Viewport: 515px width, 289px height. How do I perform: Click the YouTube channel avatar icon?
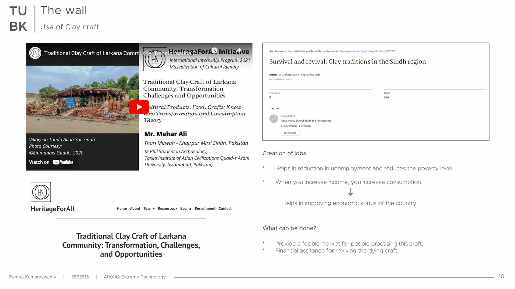[x=35, y=53]
